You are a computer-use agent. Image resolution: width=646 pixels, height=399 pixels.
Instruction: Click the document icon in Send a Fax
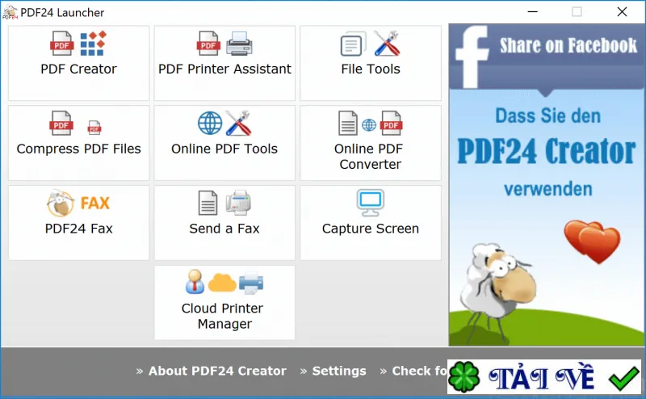point(208,203)
